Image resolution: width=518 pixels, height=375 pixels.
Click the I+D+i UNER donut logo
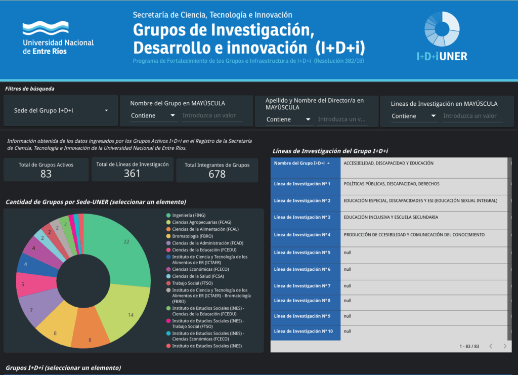[x=442, y=36]
